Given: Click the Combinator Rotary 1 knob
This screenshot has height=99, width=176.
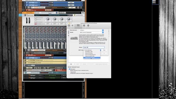Looking at the screenshot, I should [48, 19].
